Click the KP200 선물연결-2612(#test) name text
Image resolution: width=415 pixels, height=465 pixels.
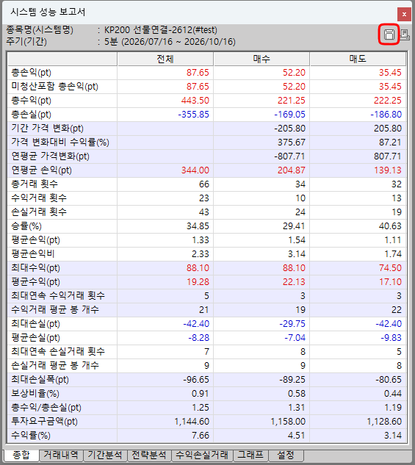click(161, 30)
